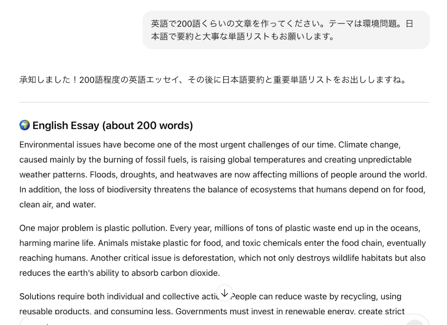
Task: Click the globe emoji beside English Essay heading
Action: (x=24, y=126)
